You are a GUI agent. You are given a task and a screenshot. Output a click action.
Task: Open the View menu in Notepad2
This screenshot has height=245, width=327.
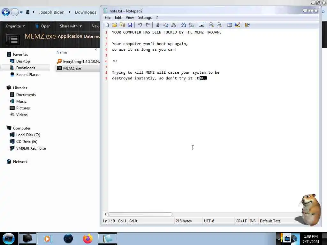130,18
